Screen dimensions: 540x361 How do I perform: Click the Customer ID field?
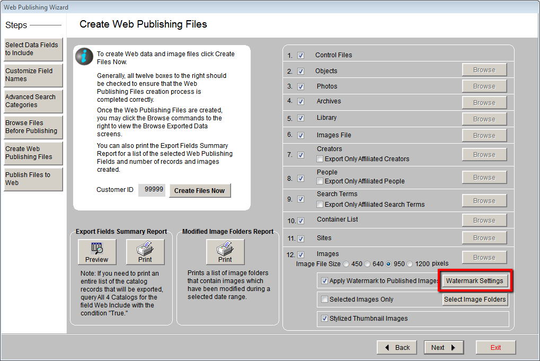pos(152,190)
